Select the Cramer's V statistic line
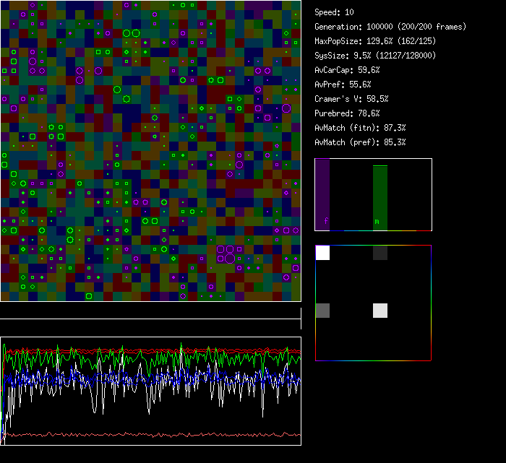 351,99
